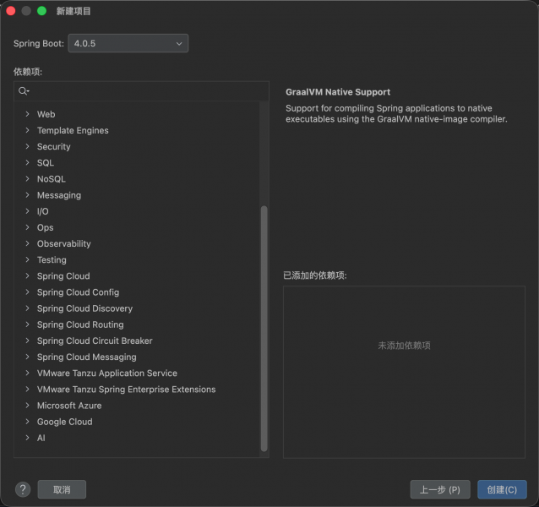Expand the Security category chevron

point(27,146)
